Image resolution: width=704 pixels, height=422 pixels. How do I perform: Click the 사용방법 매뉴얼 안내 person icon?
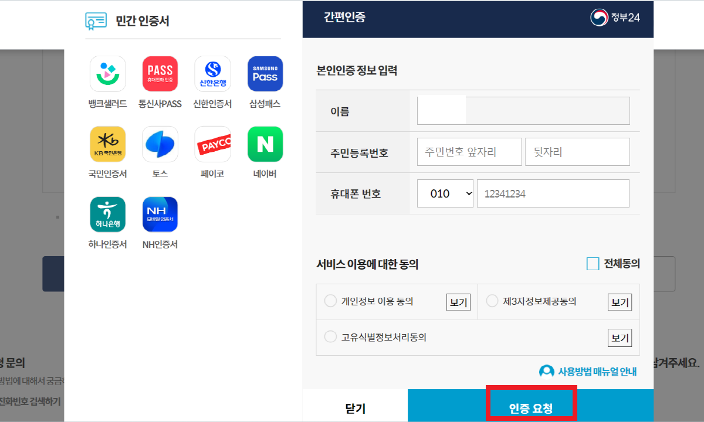pyautogui.click(x=546, y=371)
